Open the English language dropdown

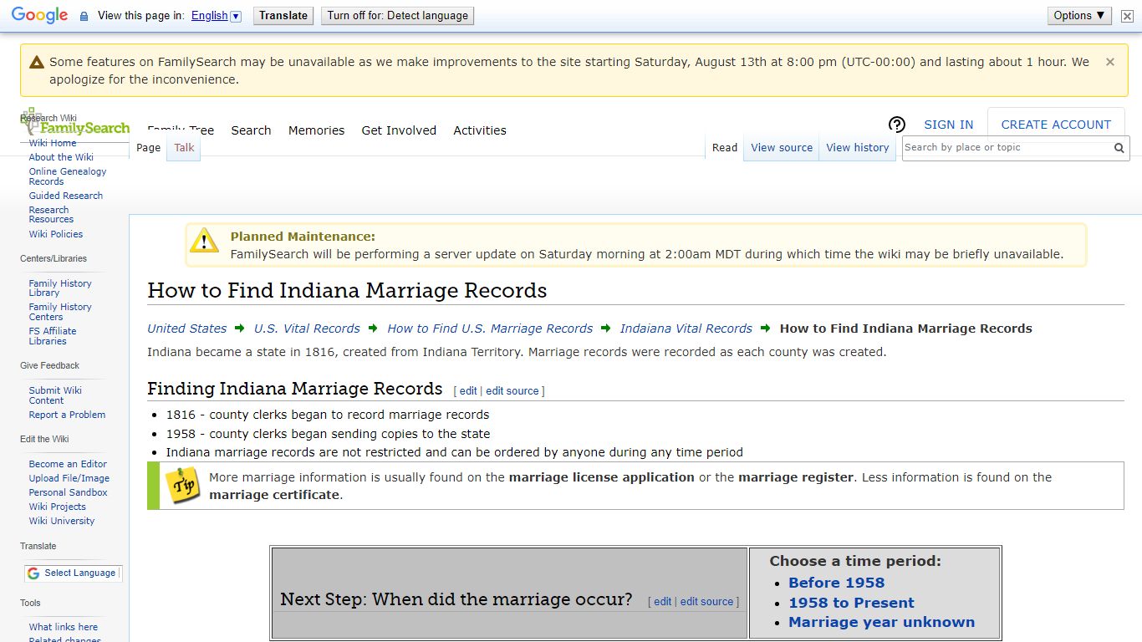coord(216,16)
